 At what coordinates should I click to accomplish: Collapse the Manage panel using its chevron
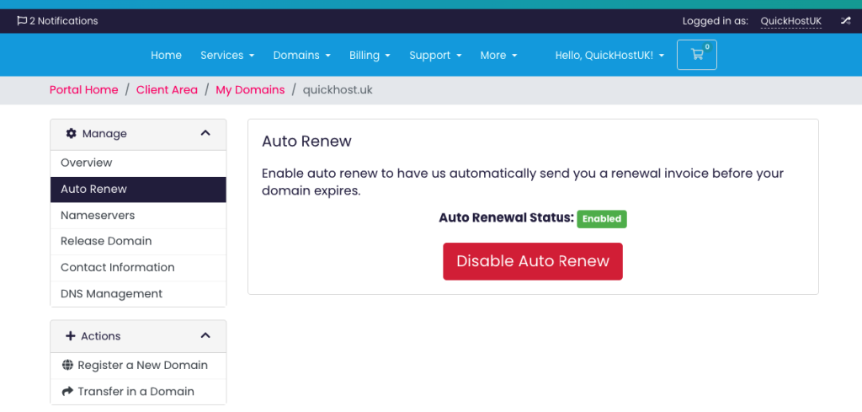(205, 133)
